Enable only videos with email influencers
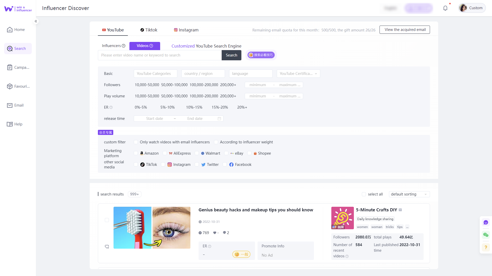Screen dimensions: 492x276 136,142
